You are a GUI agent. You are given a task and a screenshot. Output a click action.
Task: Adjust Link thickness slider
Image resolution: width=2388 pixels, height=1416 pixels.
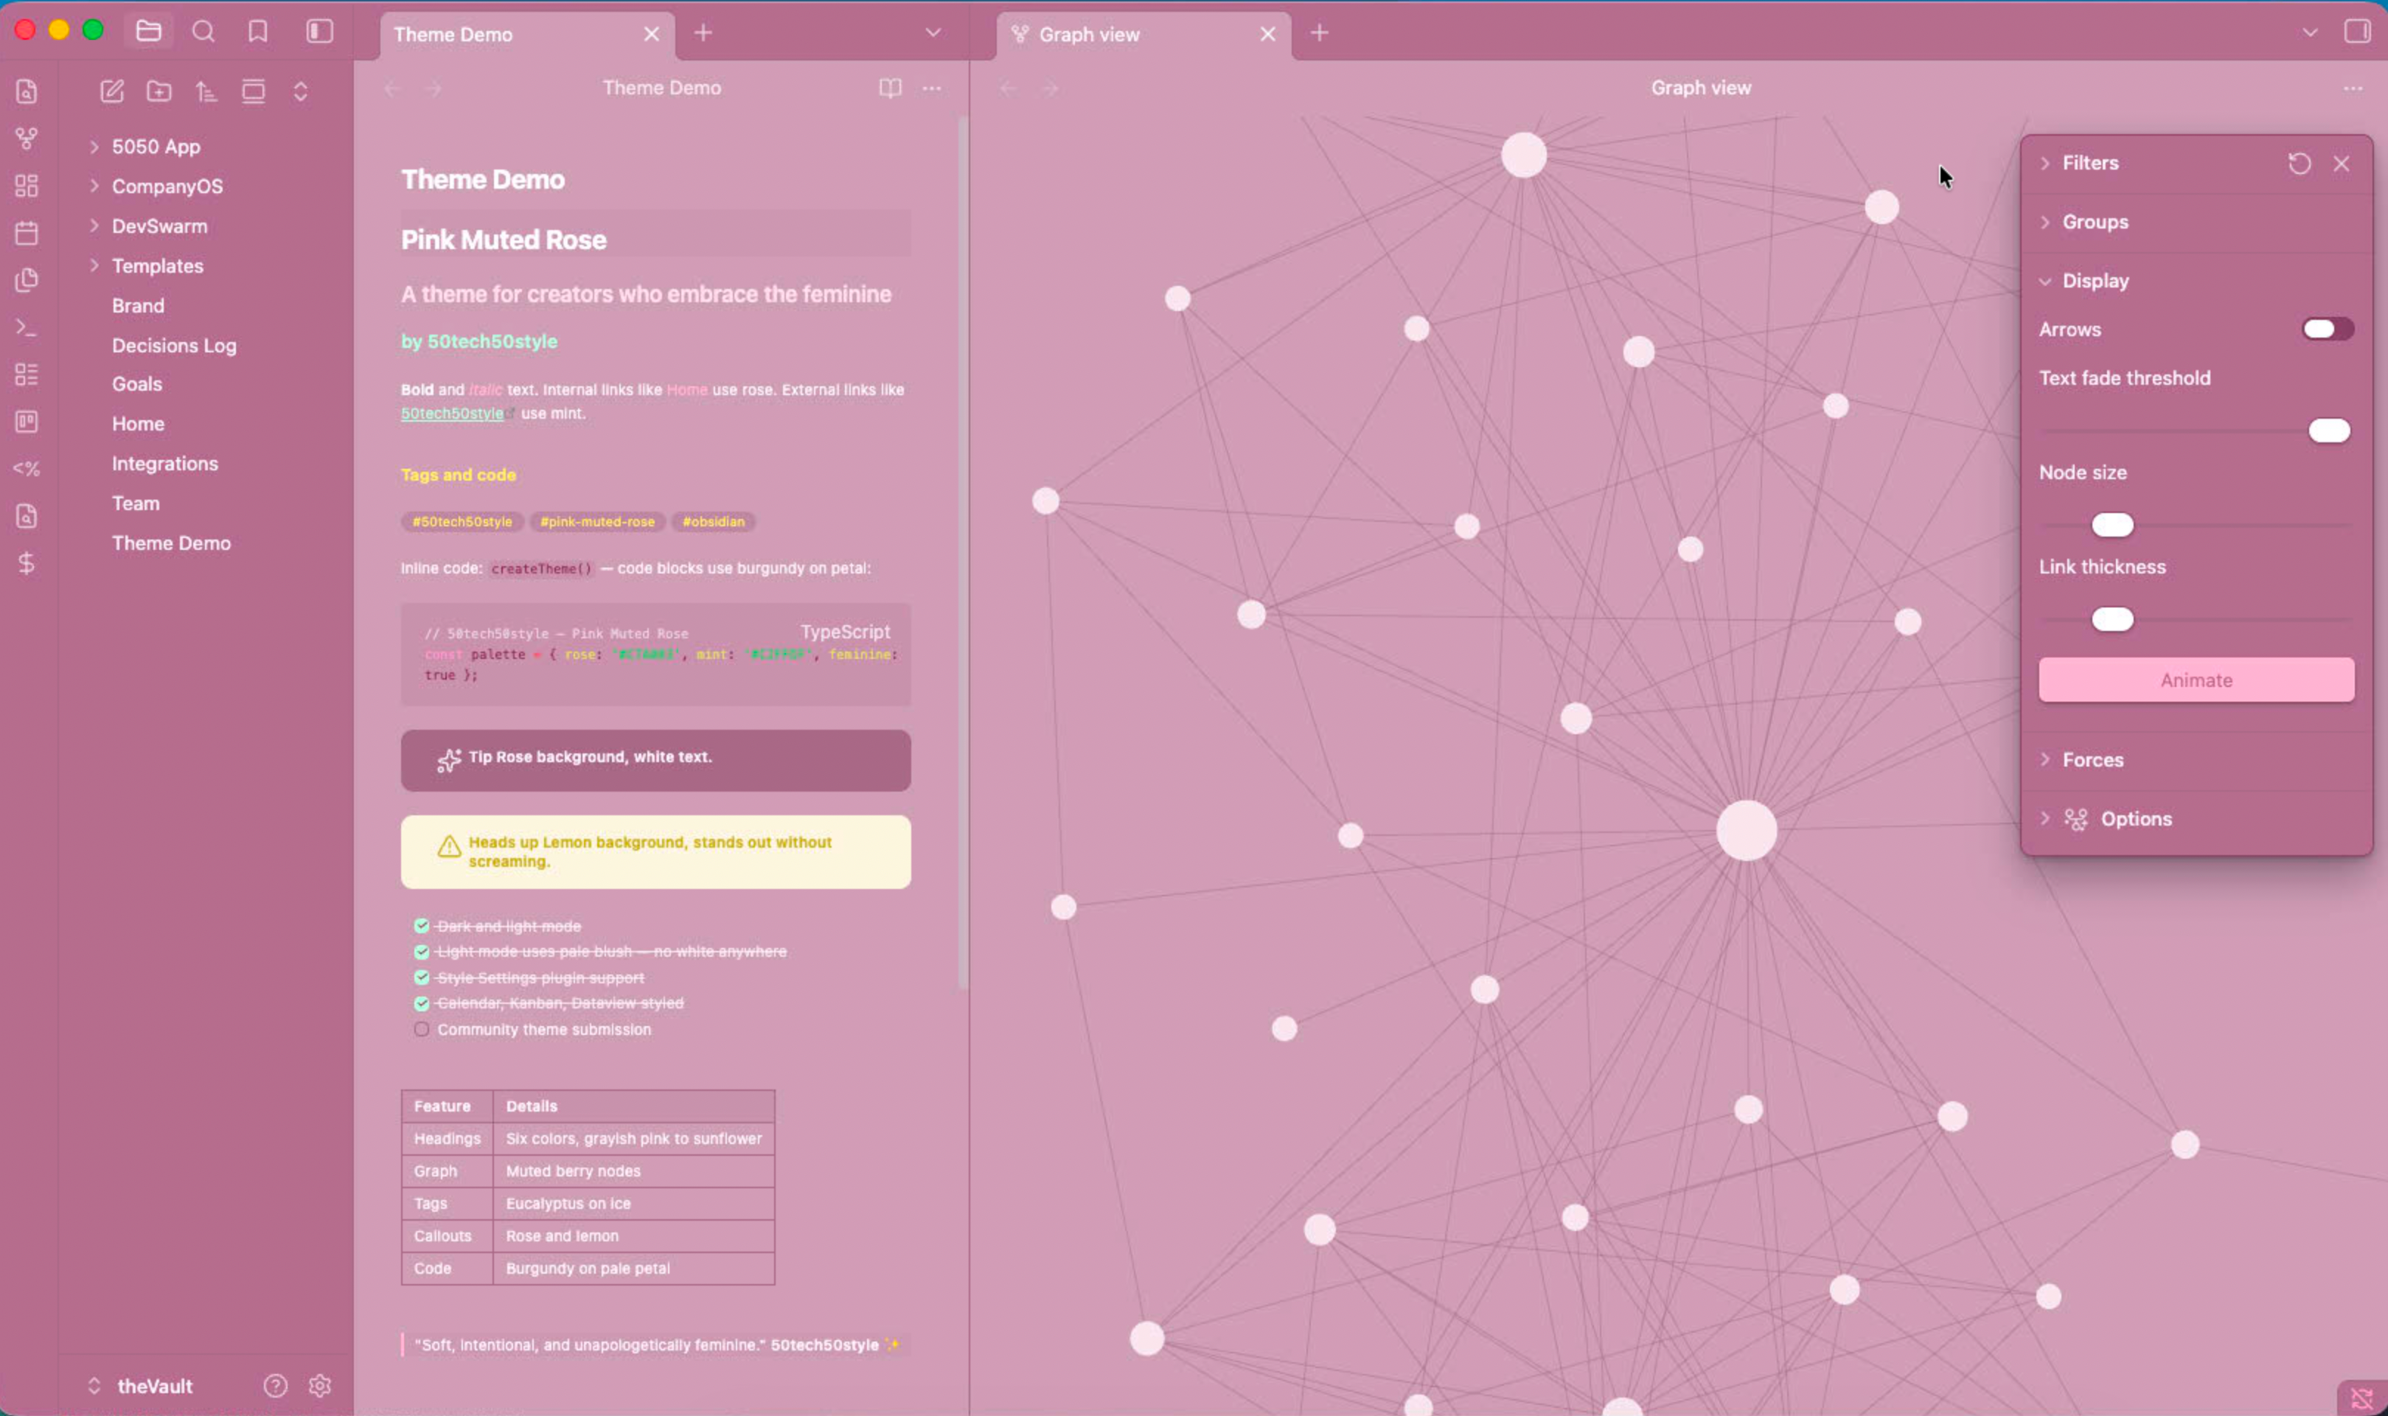(2196, 619)
